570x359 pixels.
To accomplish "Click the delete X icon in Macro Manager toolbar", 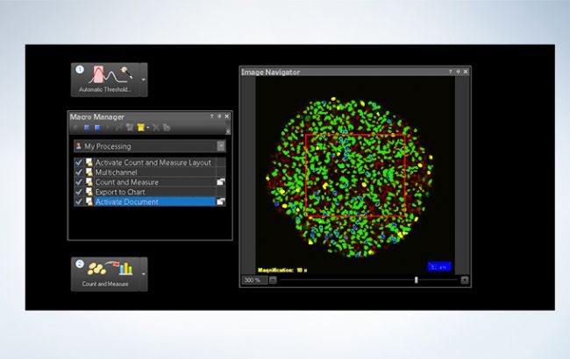I will (x=156, y=128).
